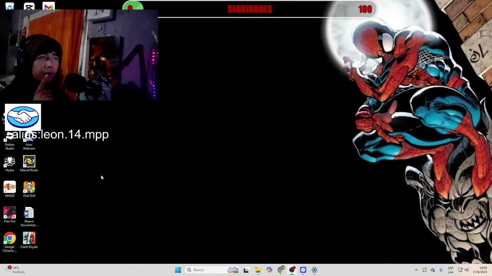Screen dimensions: 492x276
Task: Click the sync tray icon
Action: (424, 270)
